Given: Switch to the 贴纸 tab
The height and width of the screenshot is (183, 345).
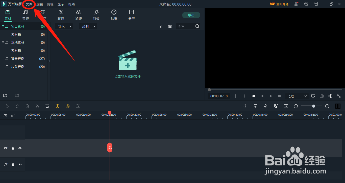Looking at the screenshot, I should click(x=114, y=15).
